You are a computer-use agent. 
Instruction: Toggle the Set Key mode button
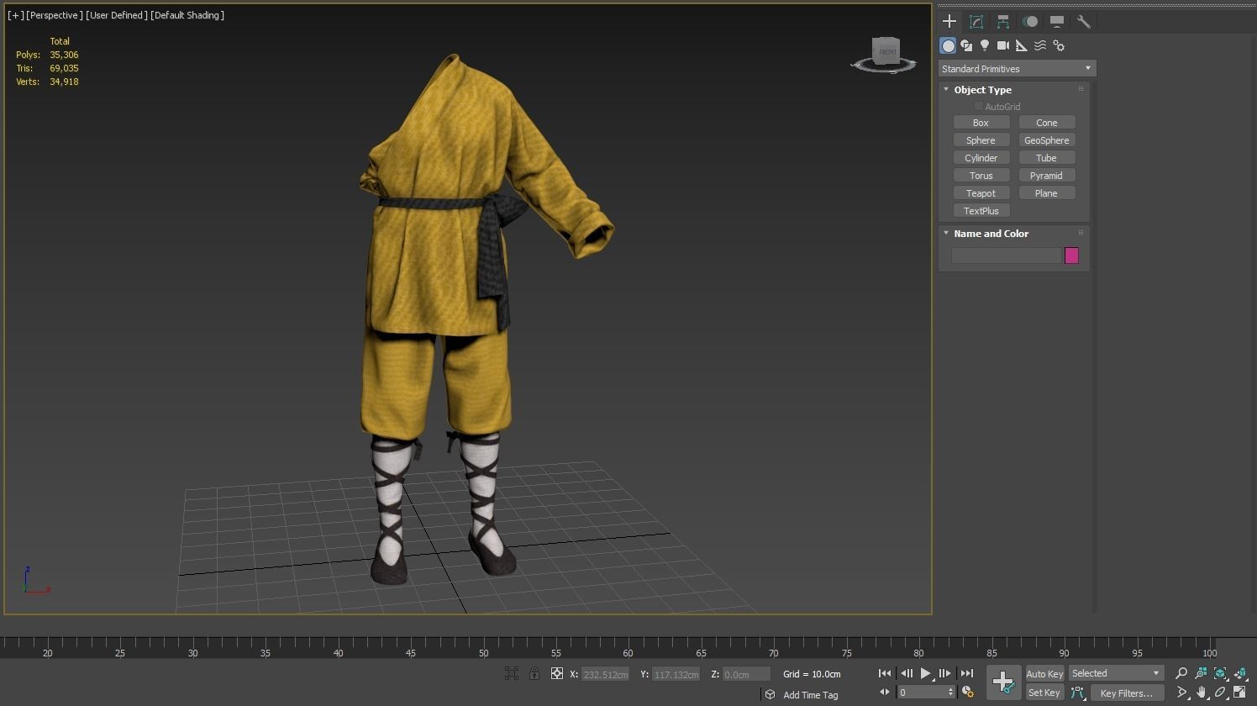click(x=1044, y=693)
